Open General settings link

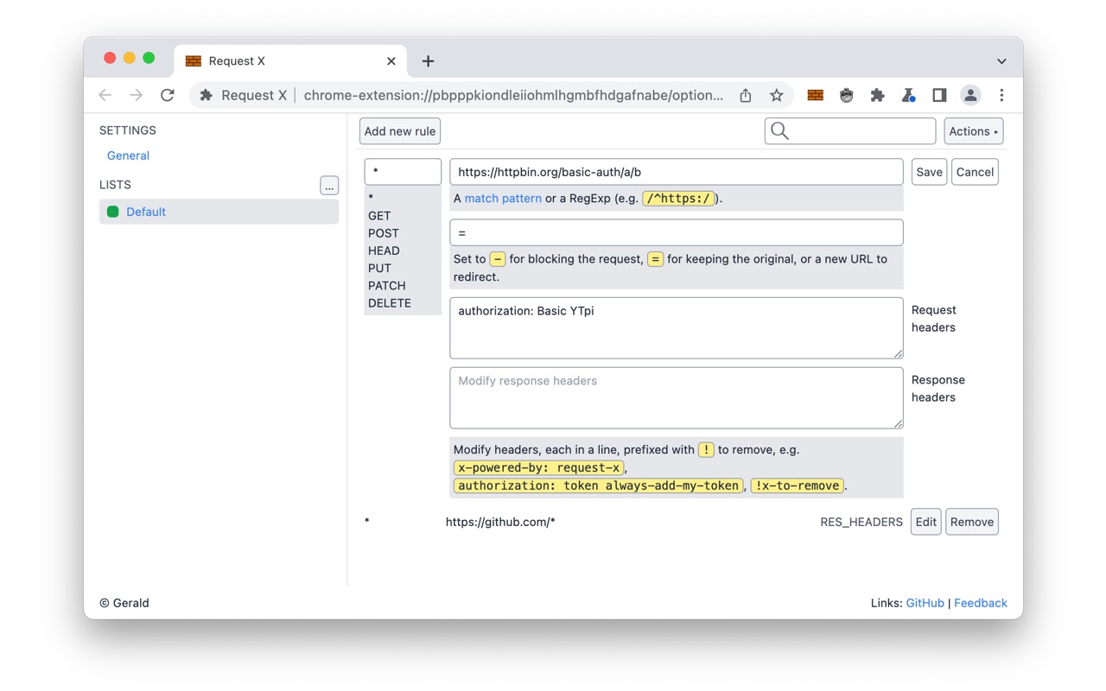128,155
